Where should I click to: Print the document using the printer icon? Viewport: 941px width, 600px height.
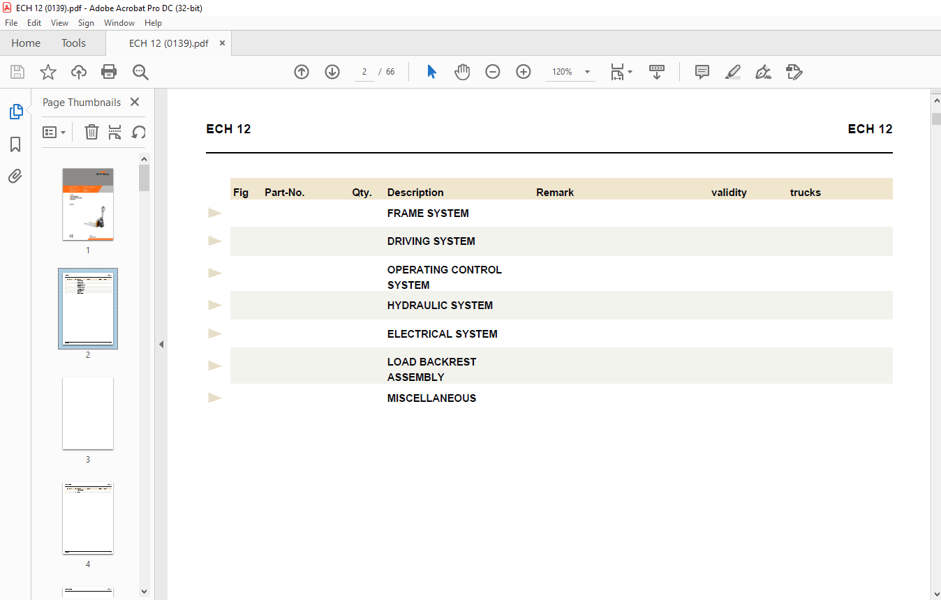[x=109, y=72]
